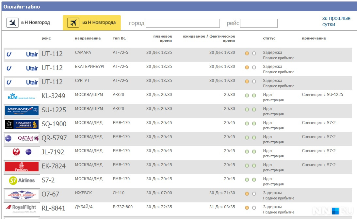
Task: Click the 'статус' column header
Action: [x=269, y=38]
